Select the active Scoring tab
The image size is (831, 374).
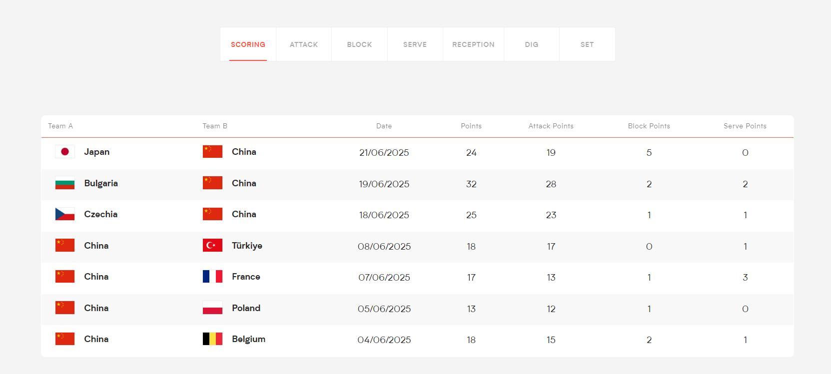pos(248,44)
